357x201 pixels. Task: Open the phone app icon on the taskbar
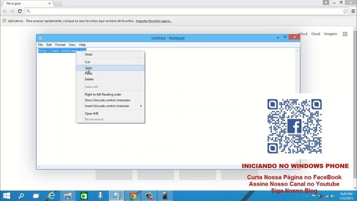pos(165,196)
